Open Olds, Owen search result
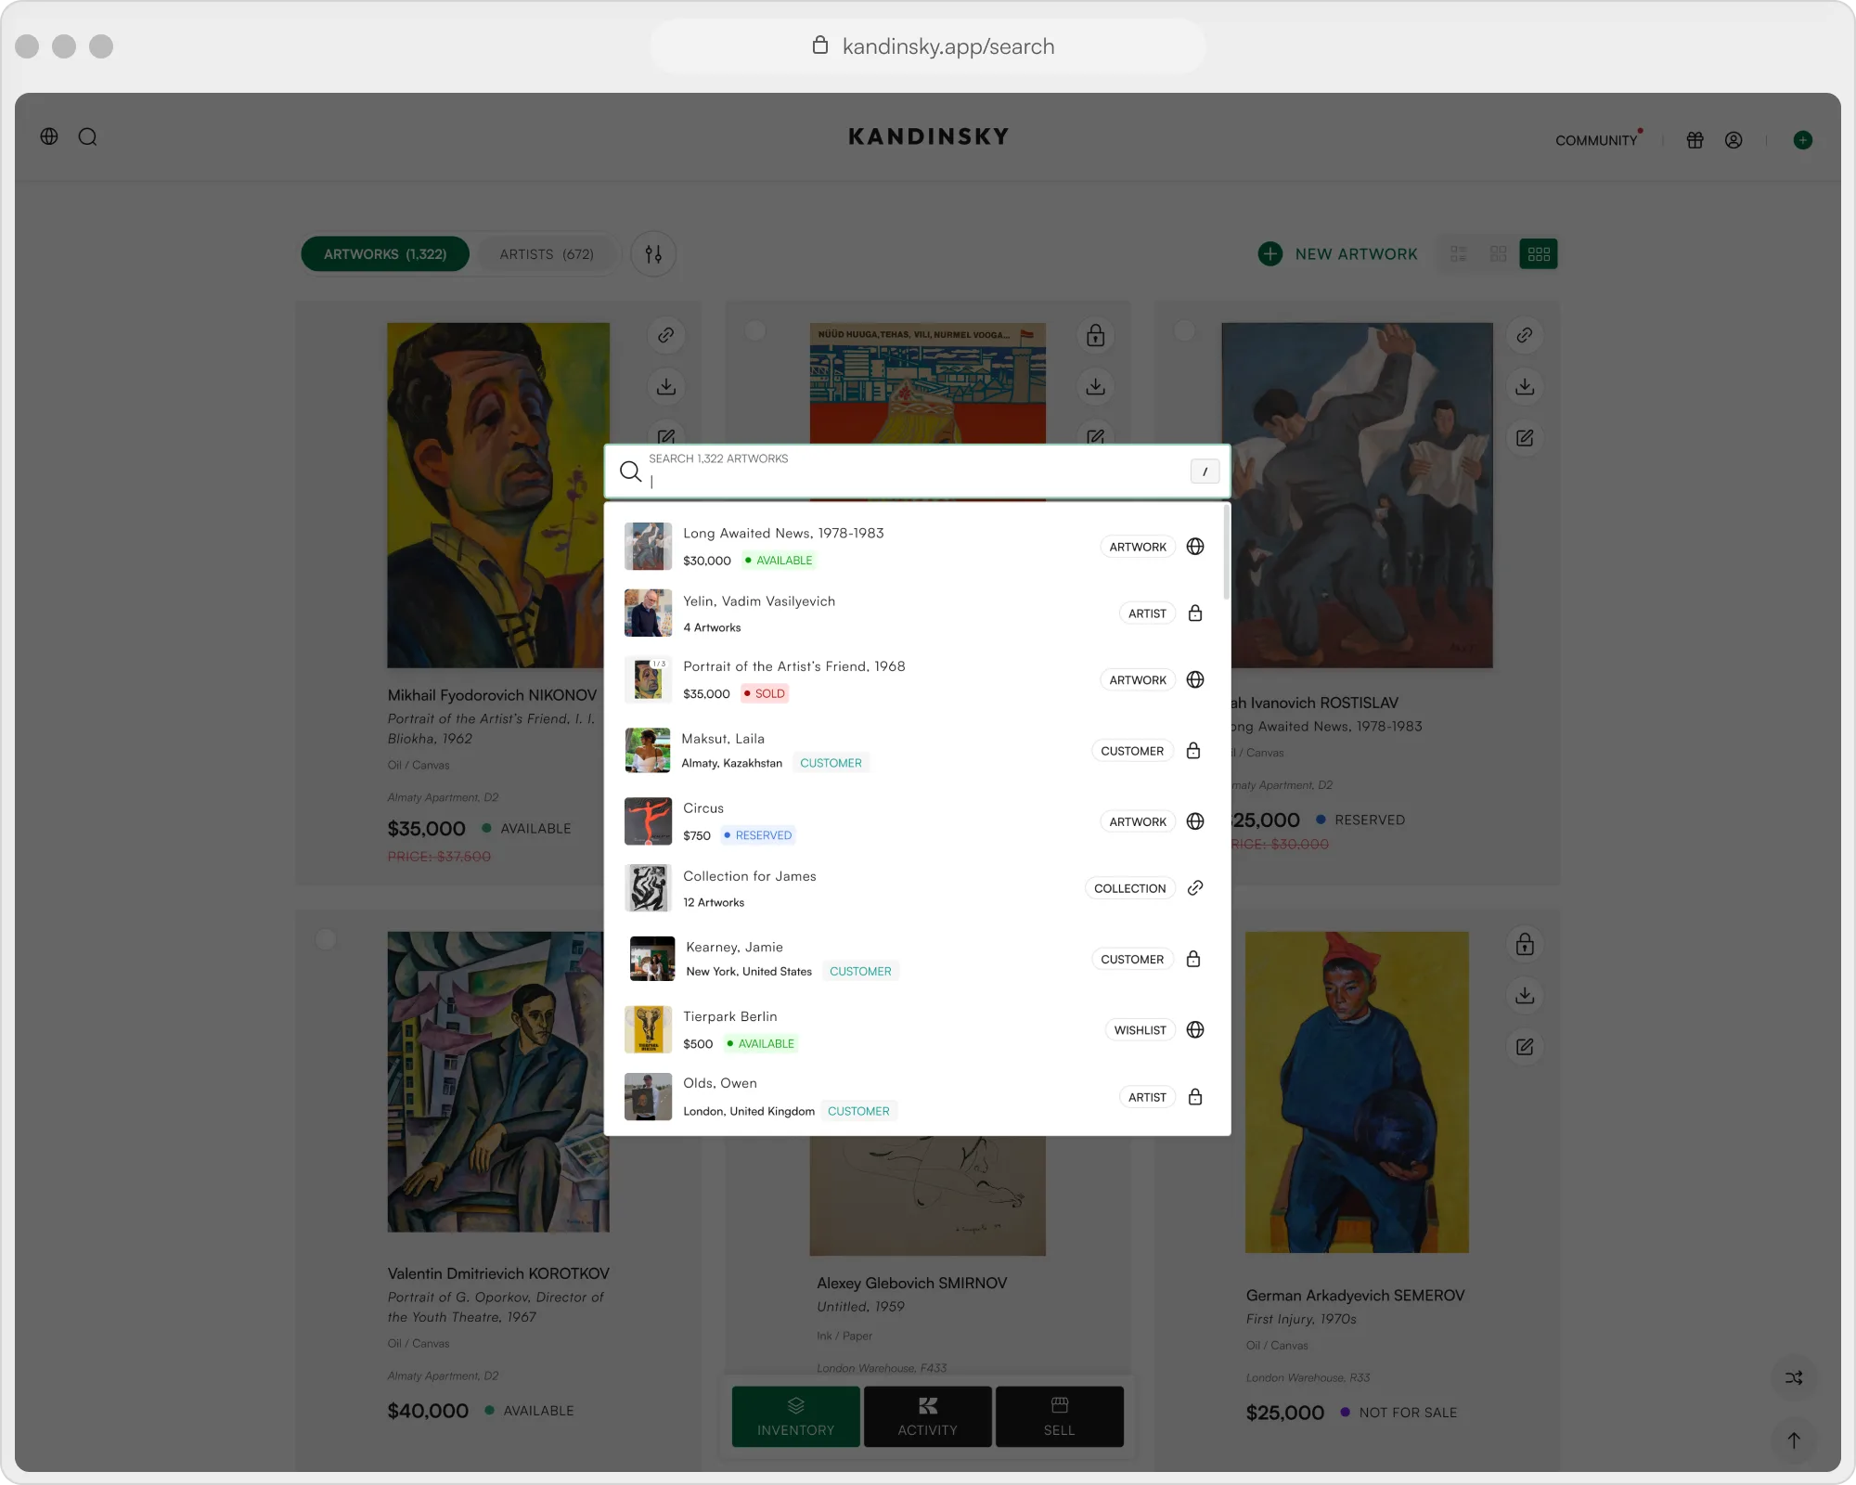This screenshot has height=1485, width=1856. click(x=917, y=1097)
